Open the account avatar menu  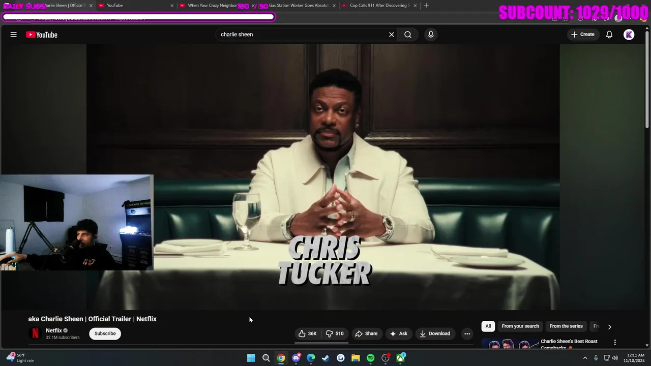(x=629, y=35)
